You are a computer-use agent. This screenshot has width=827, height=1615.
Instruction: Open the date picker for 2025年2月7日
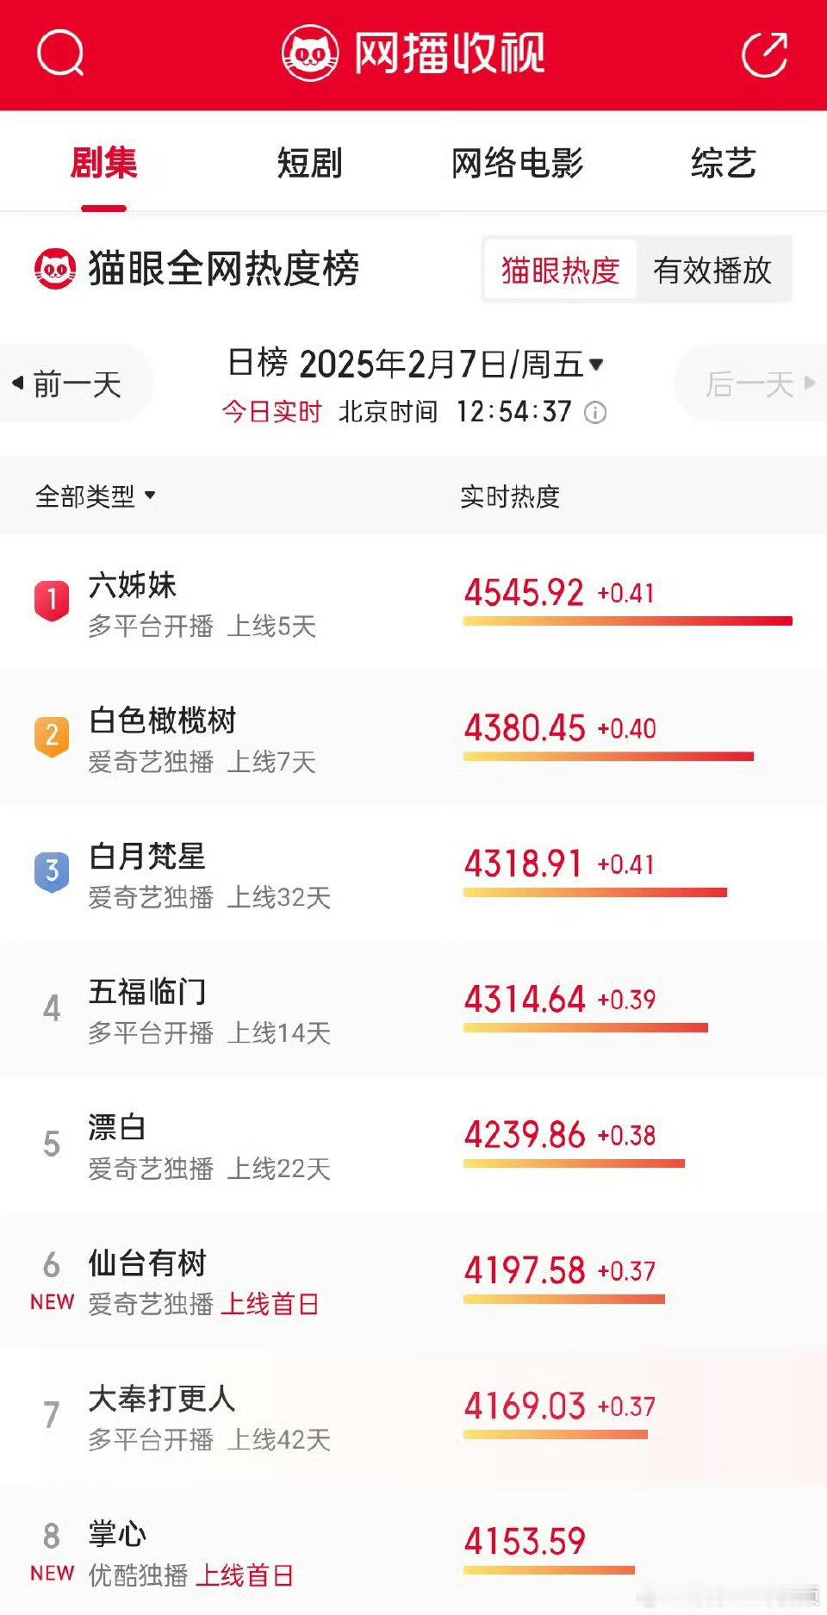click(x=415, y=364)
